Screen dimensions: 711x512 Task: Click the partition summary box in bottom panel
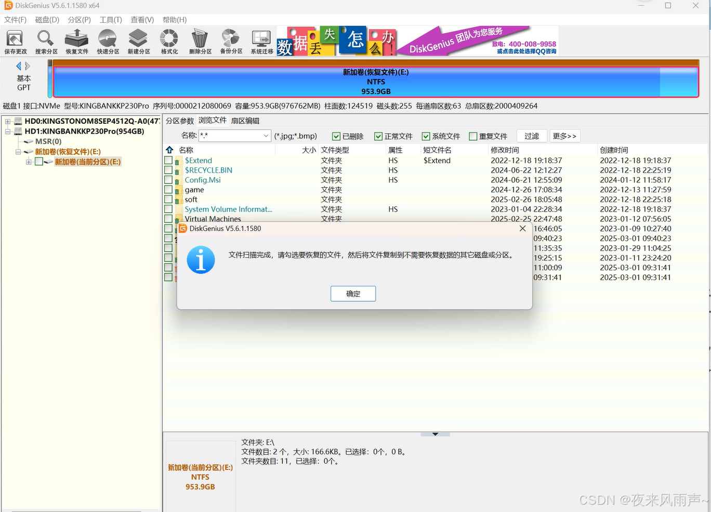click(200, 477)
